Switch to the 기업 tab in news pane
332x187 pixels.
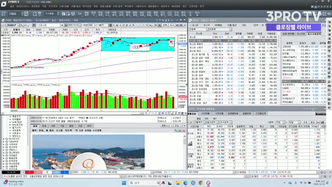coord(62,126)
